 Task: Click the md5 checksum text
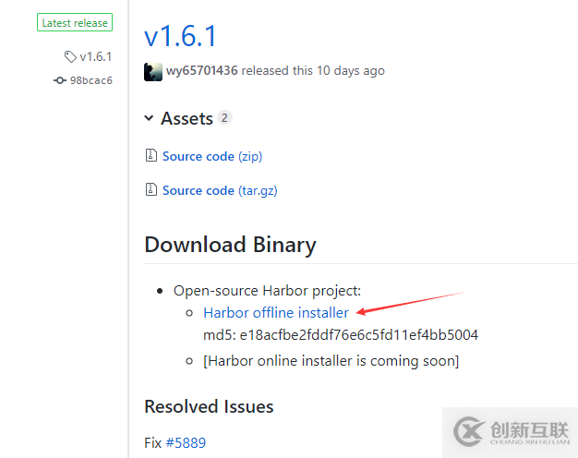pyautogui.click(x=341, y=335)
